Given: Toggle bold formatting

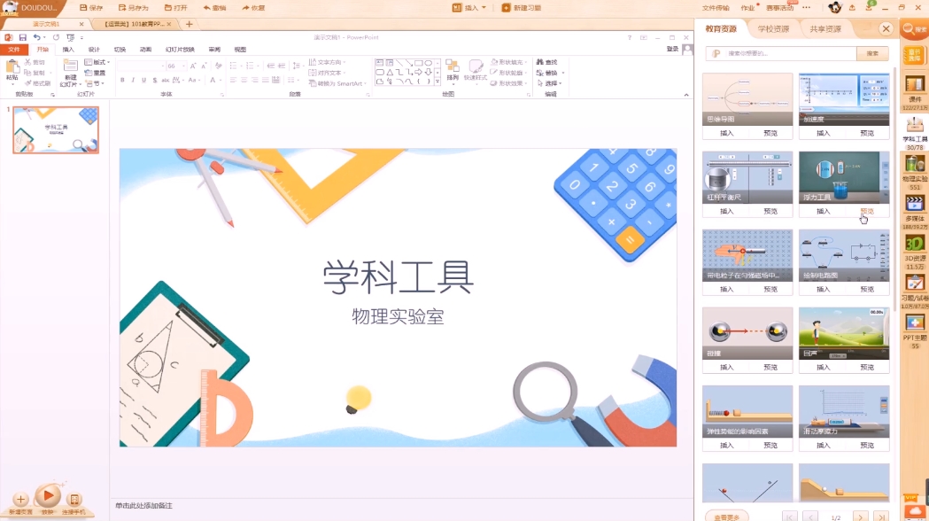Looking at the screenshot, I should point(122,80).
